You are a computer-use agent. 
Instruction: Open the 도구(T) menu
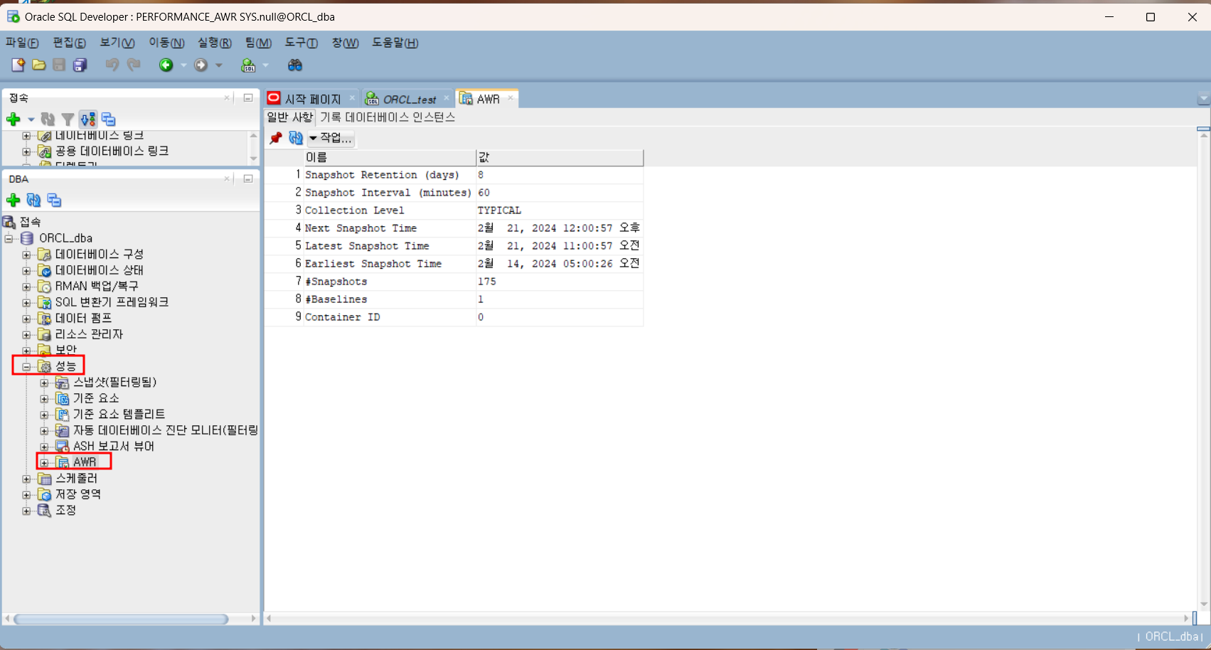[302, 43]
